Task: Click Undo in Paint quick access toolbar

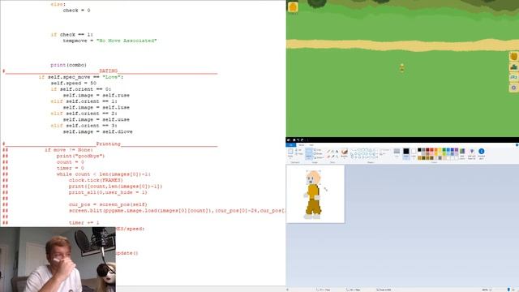Action: [x=298, y=140]
